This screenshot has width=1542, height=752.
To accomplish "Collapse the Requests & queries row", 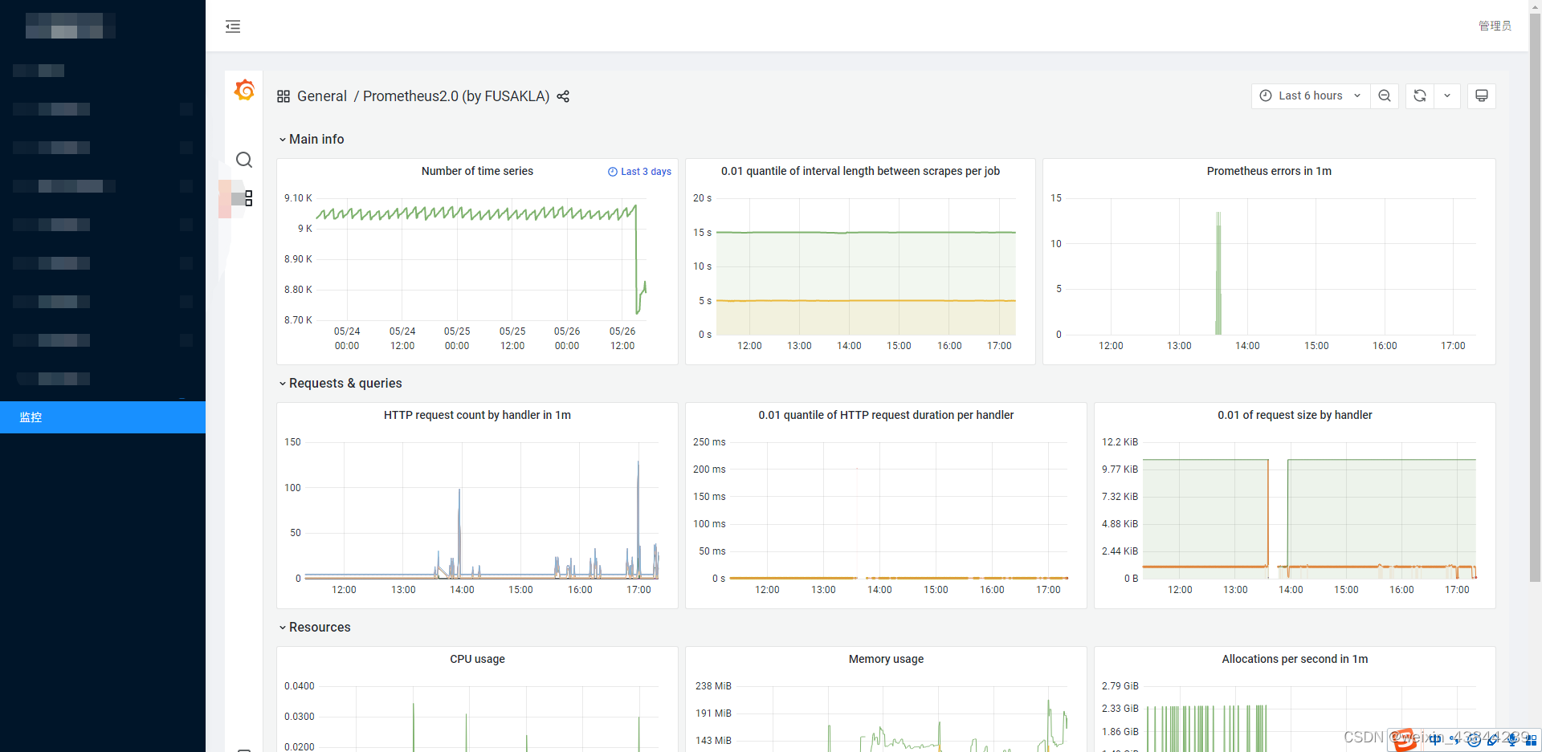I will coord(341,383).
